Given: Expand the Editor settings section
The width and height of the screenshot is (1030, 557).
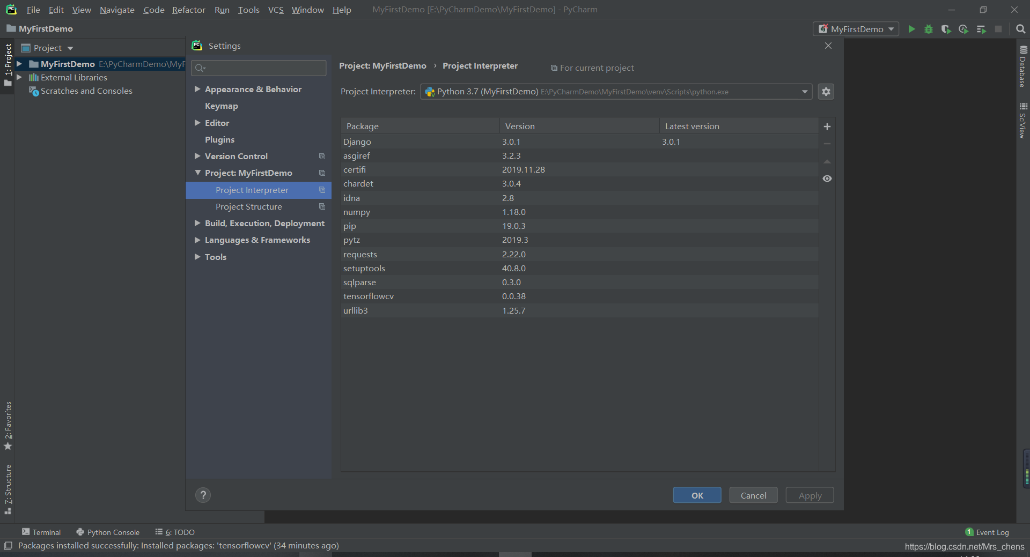Looking at the screenshot, I should pos(197,123).
